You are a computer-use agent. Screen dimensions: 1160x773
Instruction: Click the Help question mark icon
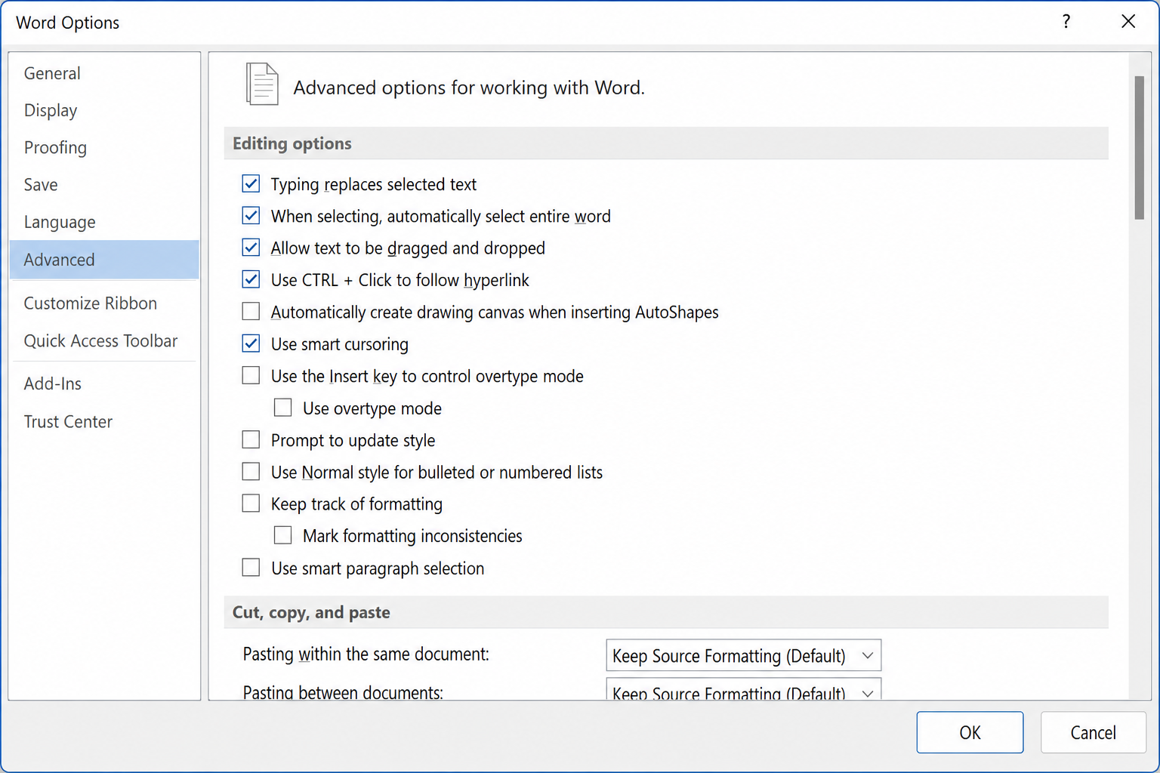pyautogui.click(x=1066, y=22)
